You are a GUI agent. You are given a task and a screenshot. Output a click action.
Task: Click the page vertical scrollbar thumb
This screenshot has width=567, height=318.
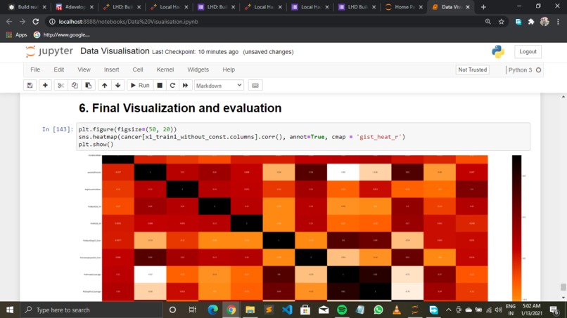pyautogui.click(x=563, y=287)
